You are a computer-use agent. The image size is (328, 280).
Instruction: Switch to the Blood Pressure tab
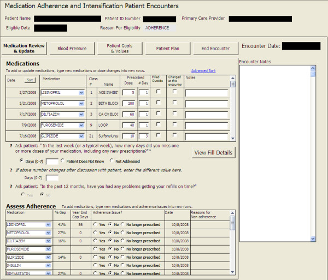point(72,49)
